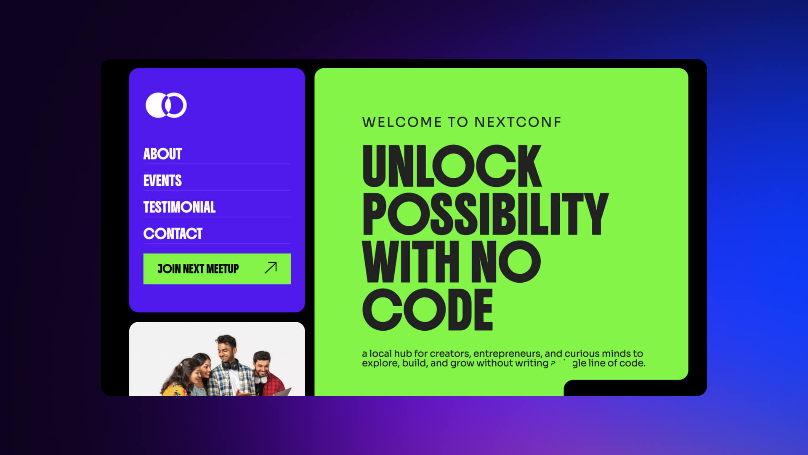Click the outlined ring of the logo

point(175,105)
